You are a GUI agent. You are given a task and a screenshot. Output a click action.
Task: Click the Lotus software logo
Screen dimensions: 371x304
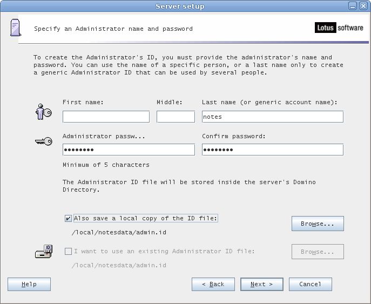[x=339, y=28]
